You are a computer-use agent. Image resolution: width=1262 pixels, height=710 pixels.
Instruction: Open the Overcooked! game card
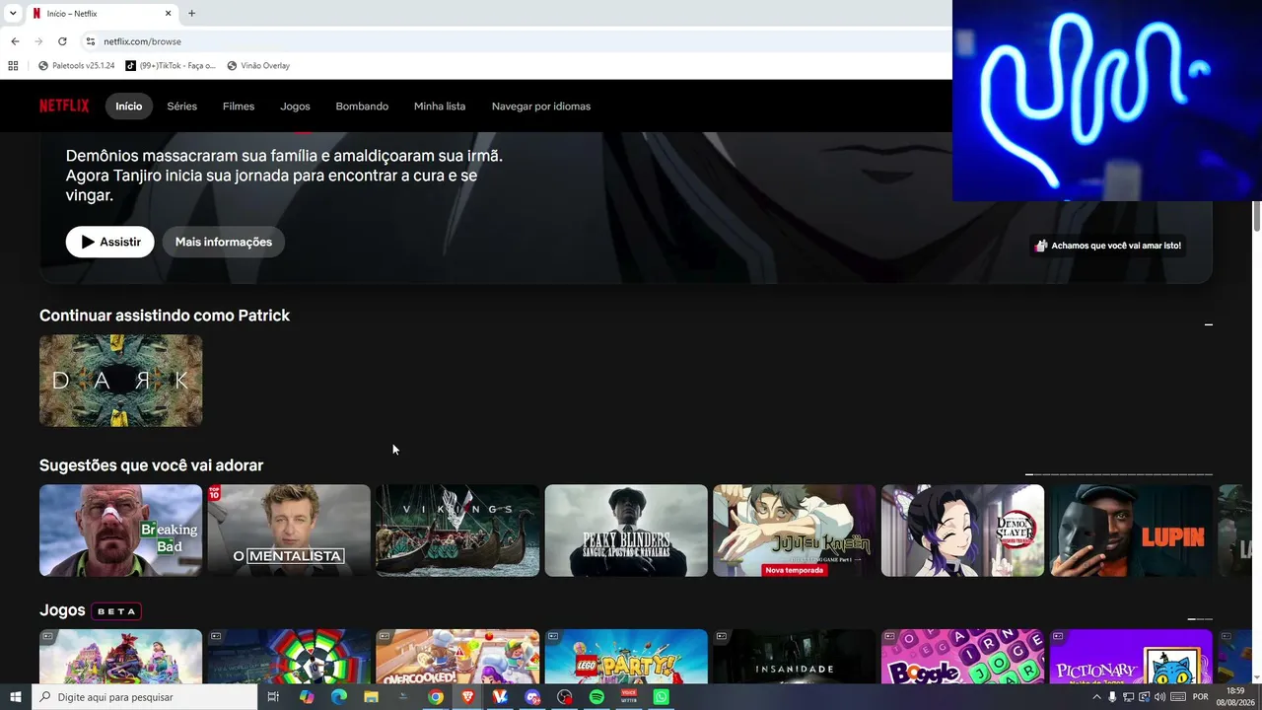(x=457, y=657)
